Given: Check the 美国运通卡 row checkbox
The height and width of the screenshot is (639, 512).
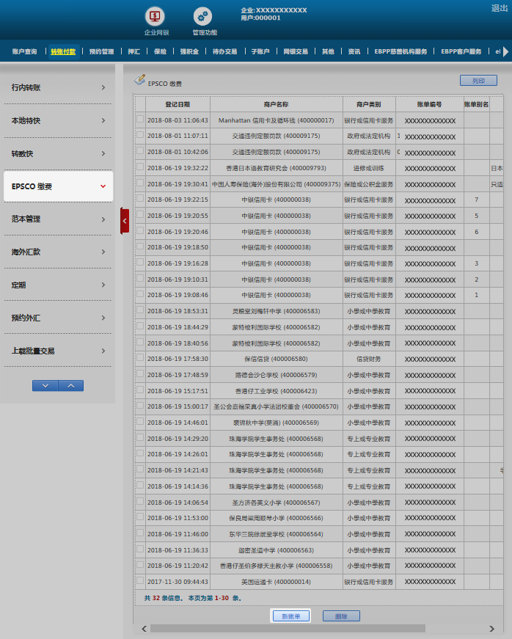Looking at the screenshot, I should tap(140, 581).
